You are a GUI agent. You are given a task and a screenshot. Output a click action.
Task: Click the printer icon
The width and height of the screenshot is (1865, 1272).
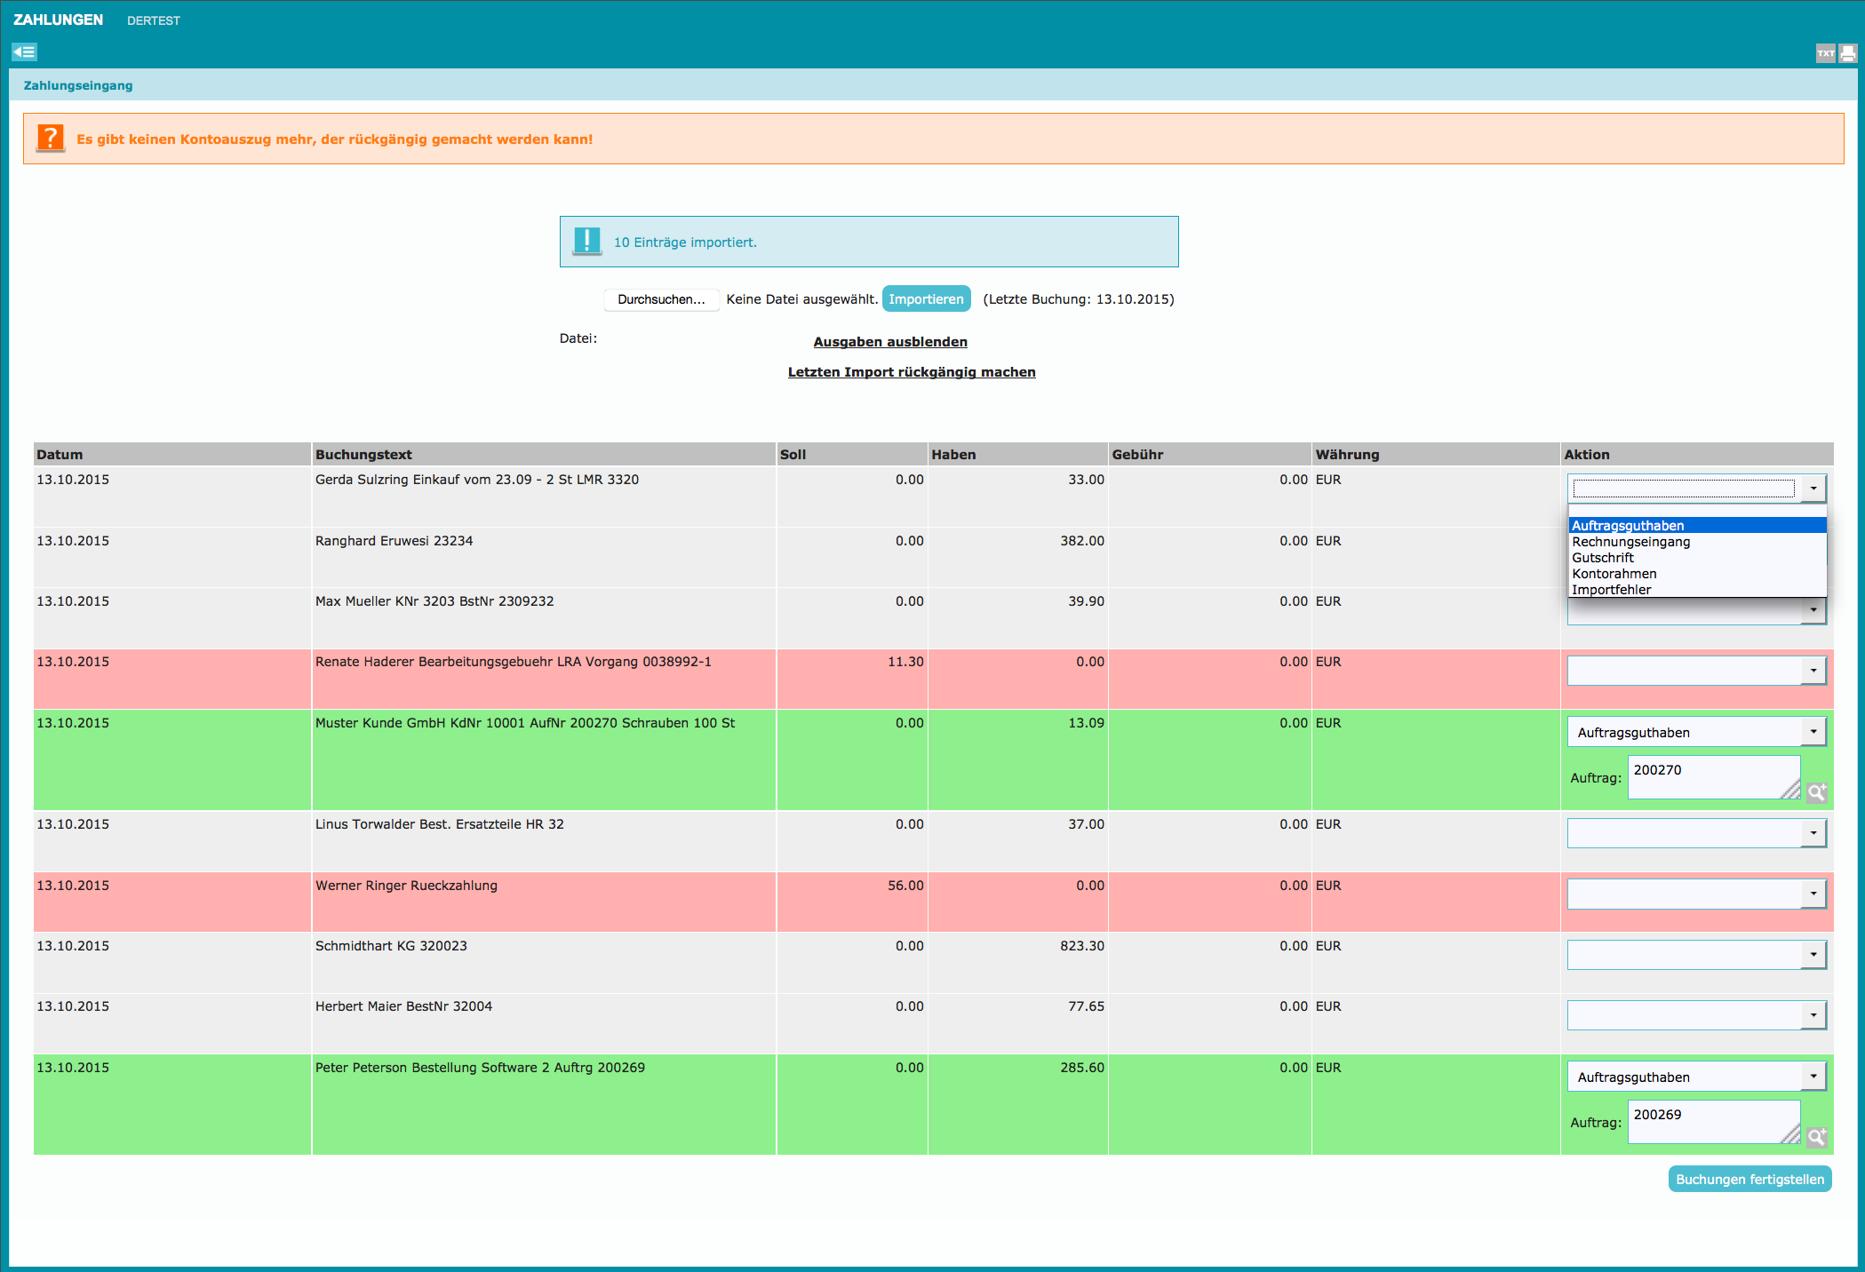[1848, 53]
